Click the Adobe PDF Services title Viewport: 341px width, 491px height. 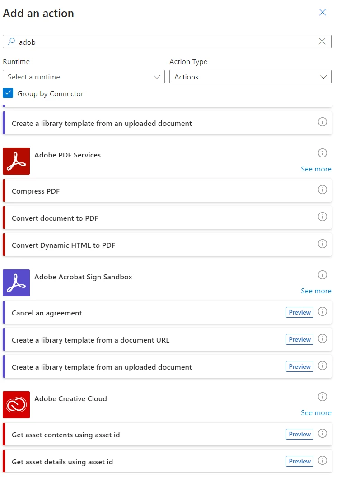pyautogui.click(x=67, y=155)
